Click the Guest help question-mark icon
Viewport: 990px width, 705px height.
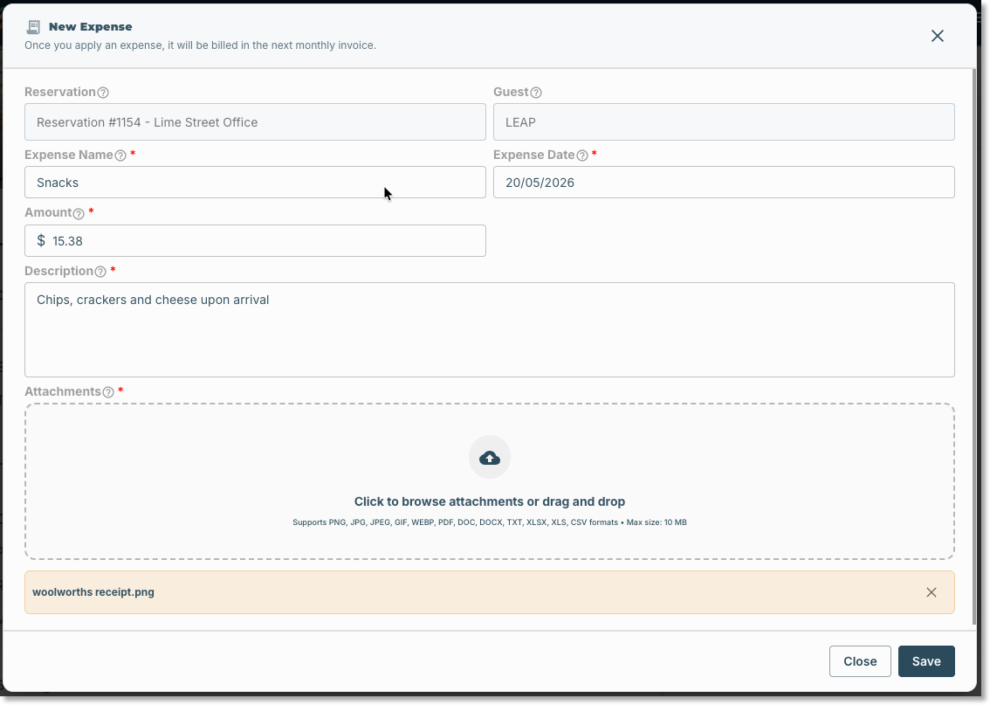[x=536, y=93]
